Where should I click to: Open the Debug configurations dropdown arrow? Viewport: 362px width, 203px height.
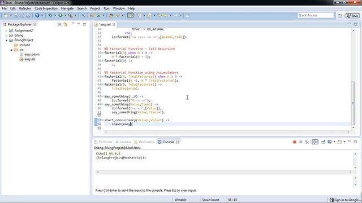(x=55, y=15)
